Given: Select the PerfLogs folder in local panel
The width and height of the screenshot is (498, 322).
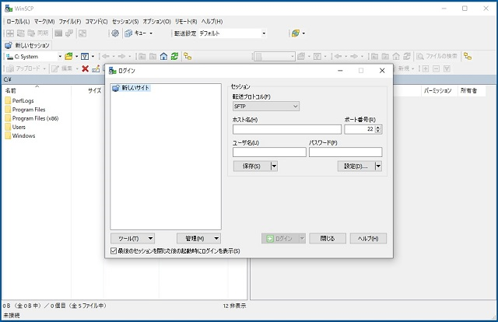Looking at the screenshot, I should [x=23, y=101].
